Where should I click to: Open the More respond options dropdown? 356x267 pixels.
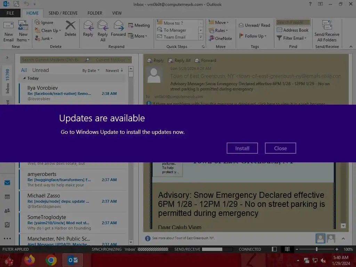click(x=138, y=36)
